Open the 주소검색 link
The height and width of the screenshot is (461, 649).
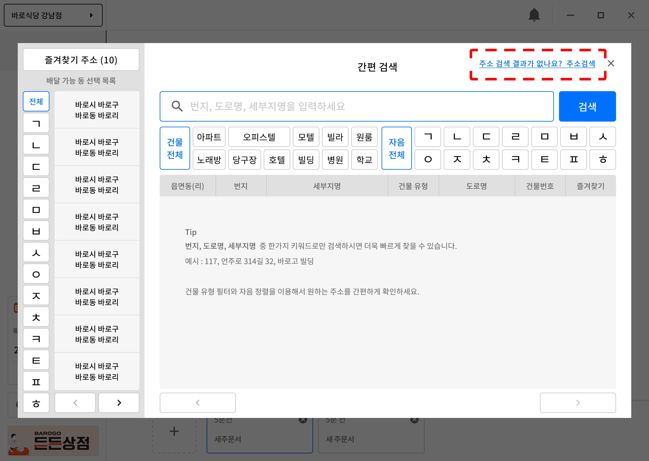581,64
